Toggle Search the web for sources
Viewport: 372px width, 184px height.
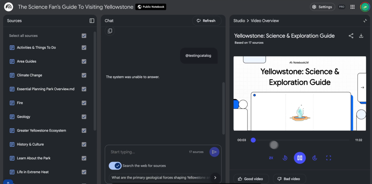click(115, 166)
